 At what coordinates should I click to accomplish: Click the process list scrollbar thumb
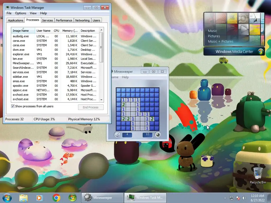(x=101, y=47)
